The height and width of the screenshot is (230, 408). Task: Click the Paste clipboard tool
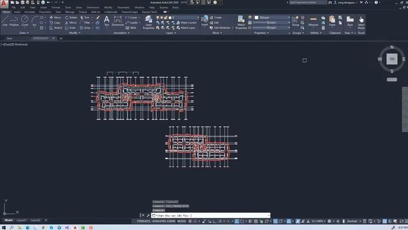tap(332, 21)
